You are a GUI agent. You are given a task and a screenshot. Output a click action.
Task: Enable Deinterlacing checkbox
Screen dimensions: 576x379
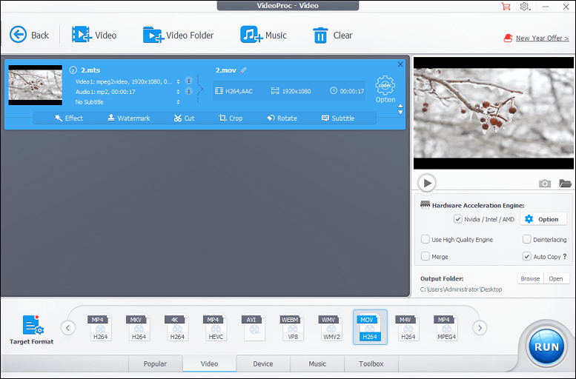[527, 239]
